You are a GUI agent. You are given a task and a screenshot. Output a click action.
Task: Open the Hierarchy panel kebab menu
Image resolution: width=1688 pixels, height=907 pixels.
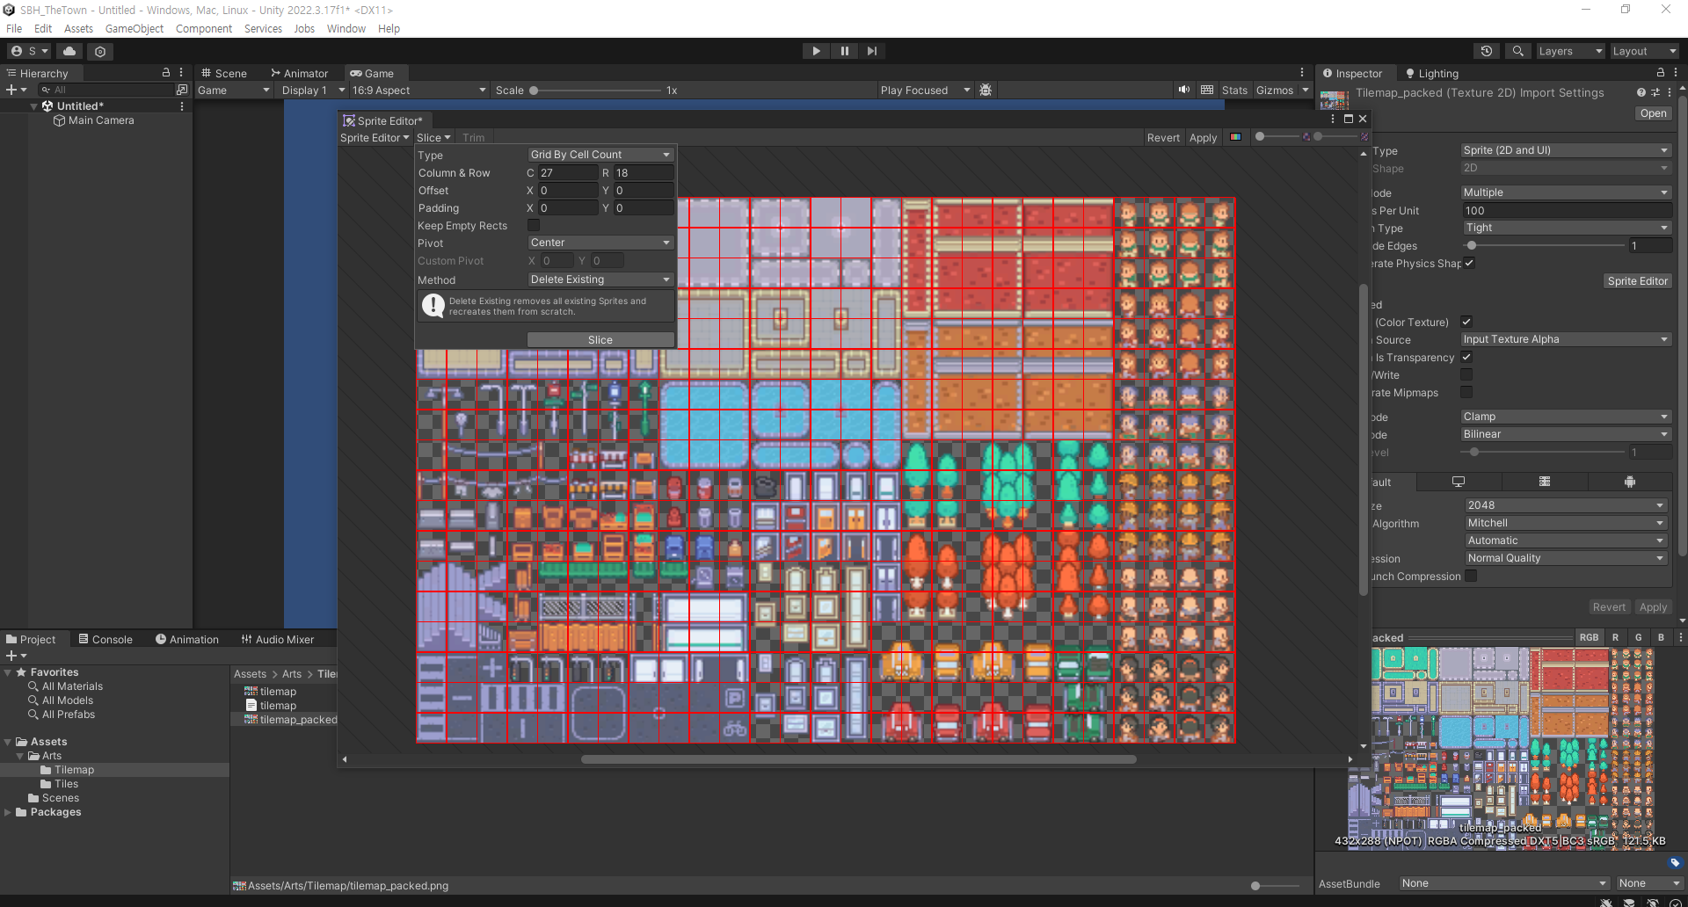(182, 73)
